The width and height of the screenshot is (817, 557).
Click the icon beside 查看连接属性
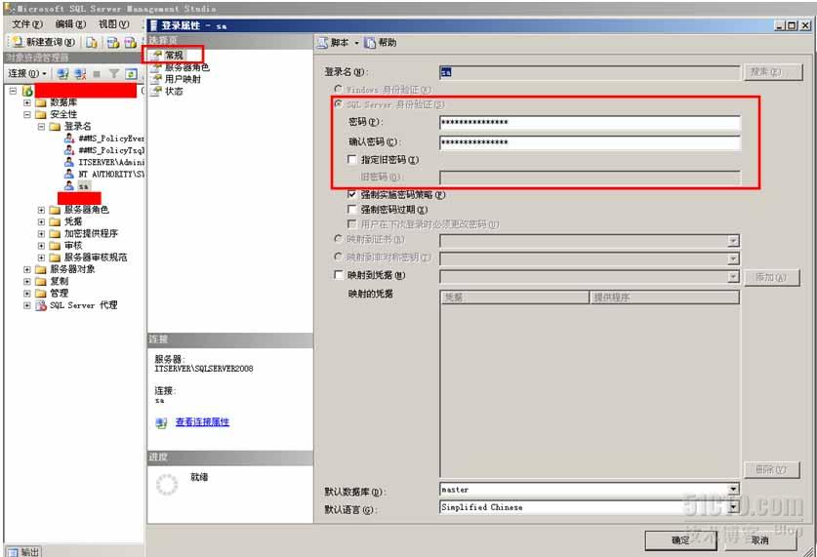(161, 422)
